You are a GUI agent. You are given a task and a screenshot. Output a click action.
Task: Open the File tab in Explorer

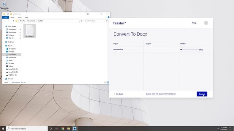pos(5,17)
